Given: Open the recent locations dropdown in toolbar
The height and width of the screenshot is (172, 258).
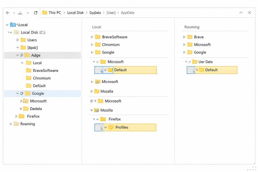Looking at the screenshot, I should click(28, 13).
